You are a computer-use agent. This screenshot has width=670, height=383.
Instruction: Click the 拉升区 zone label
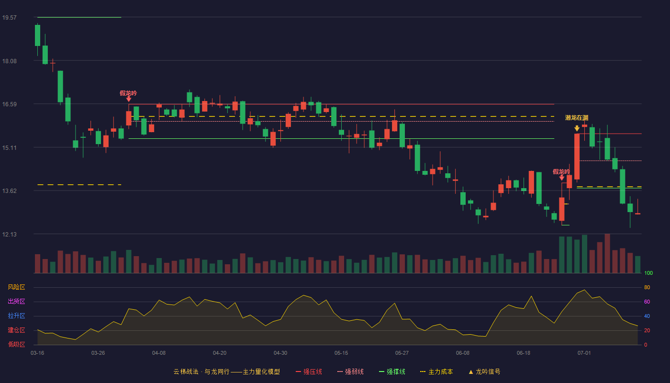[x=16, y=316]
